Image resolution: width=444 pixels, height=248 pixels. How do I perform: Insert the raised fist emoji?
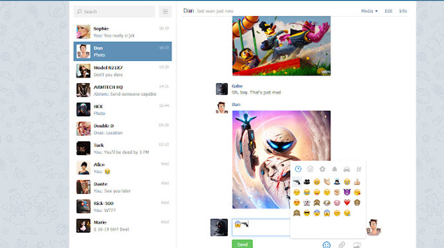pyautogui.click(x=337, y=192)
